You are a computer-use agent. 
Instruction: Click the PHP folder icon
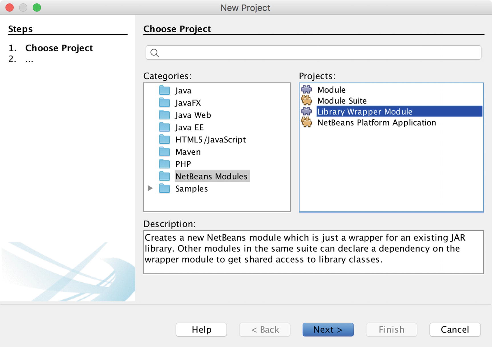click(164, 164)
